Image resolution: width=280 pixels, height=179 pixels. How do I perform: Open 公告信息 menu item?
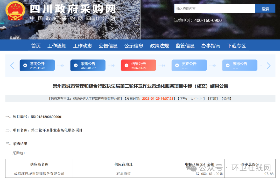tap(108, 46)
